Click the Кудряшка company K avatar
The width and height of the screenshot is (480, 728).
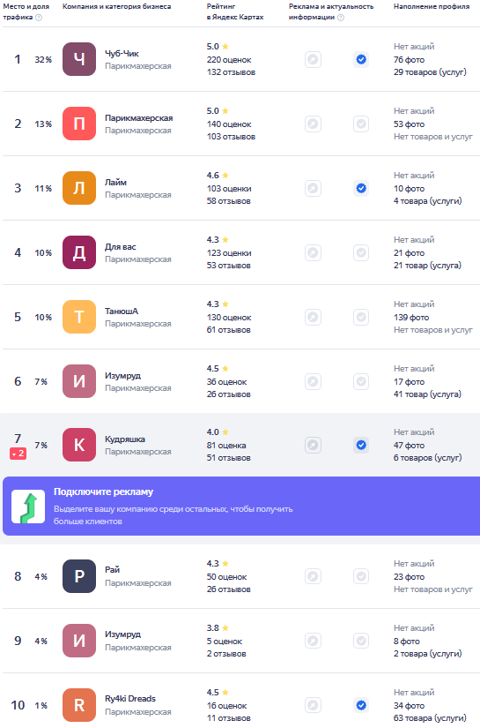coord(79,445)
